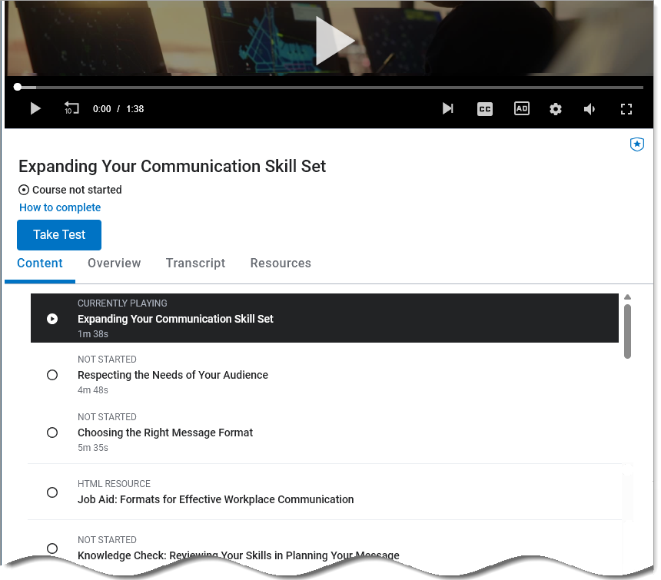Screen dimensions: 661x580
Task: Mute the video volume
Action: pyautogui.click(x=589, y=108)
